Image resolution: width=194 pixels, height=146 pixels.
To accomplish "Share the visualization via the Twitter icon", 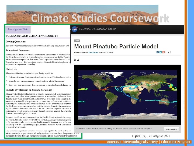I will coord(161,52).
